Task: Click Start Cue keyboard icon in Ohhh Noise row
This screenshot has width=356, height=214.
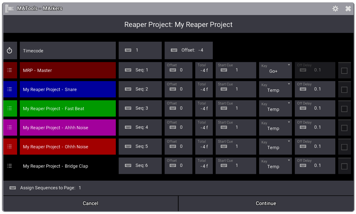Action: tap(224, 146)
